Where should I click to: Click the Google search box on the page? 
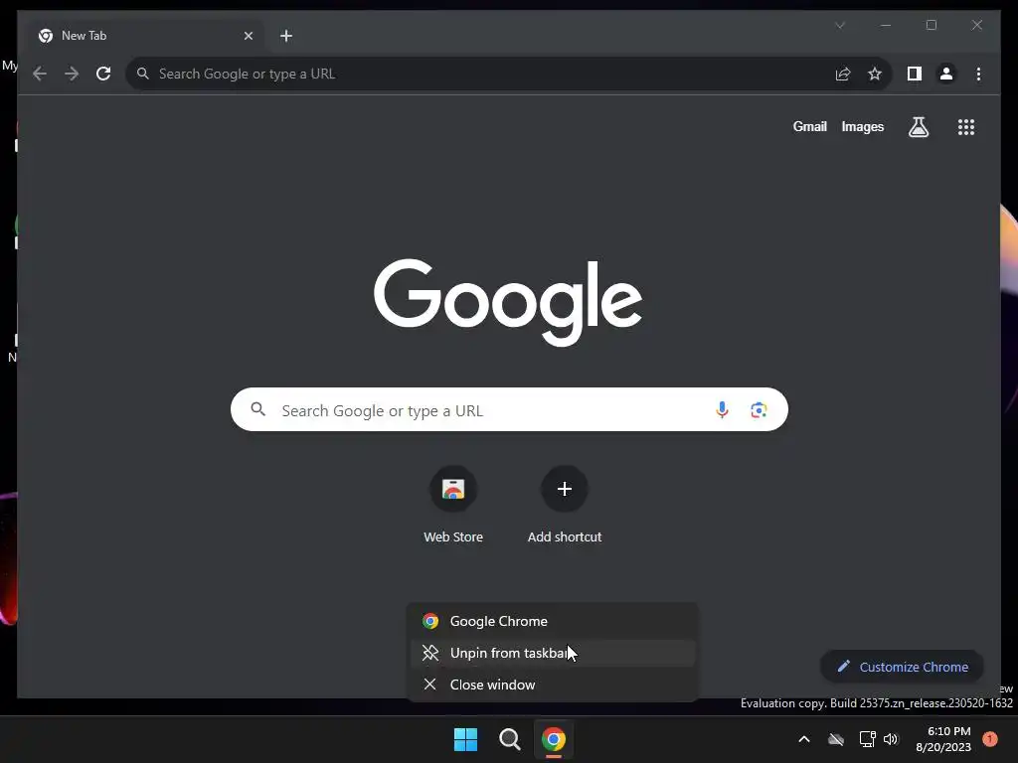(509, 409)
